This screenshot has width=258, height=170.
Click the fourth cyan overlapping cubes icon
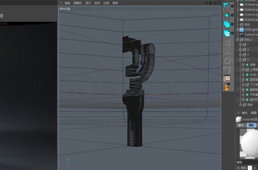[x=227, y=33]
